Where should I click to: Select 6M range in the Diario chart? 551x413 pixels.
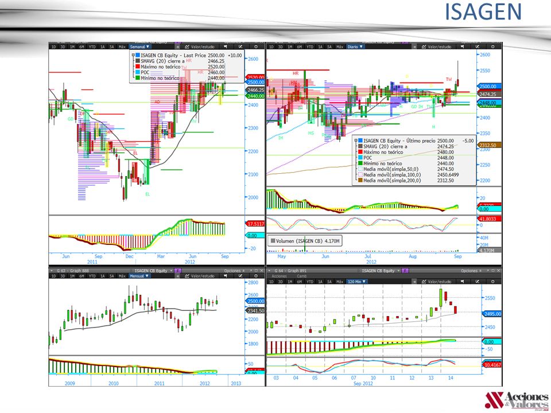[x=299, y=46]
